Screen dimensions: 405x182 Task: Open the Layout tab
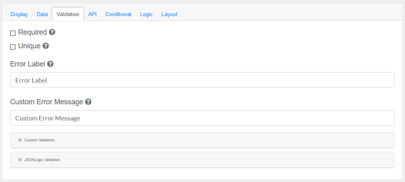pos(169,14)
